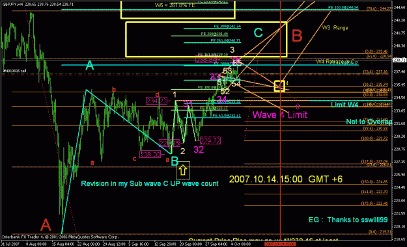
Task: Click the cyan 'A' label on the chart
Action: click(90, 65)
